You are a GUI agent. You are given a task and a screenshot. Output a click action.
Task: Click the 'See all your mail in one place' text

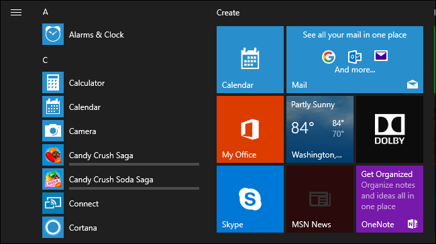(355, 35)
